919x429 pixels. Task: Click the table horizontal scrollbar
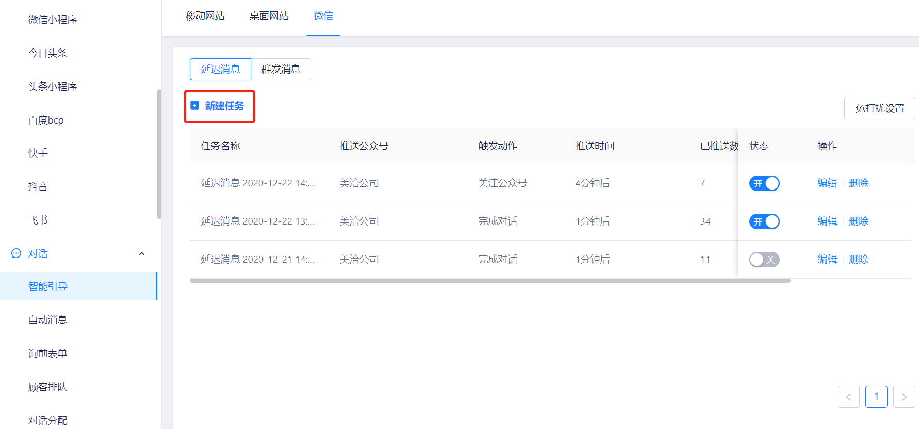tap(490, 281)
